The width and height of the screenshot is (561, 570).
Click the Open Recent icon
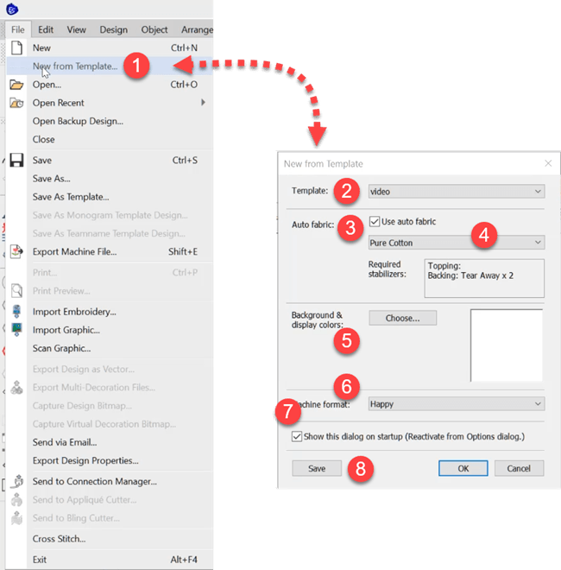point(16,103)
